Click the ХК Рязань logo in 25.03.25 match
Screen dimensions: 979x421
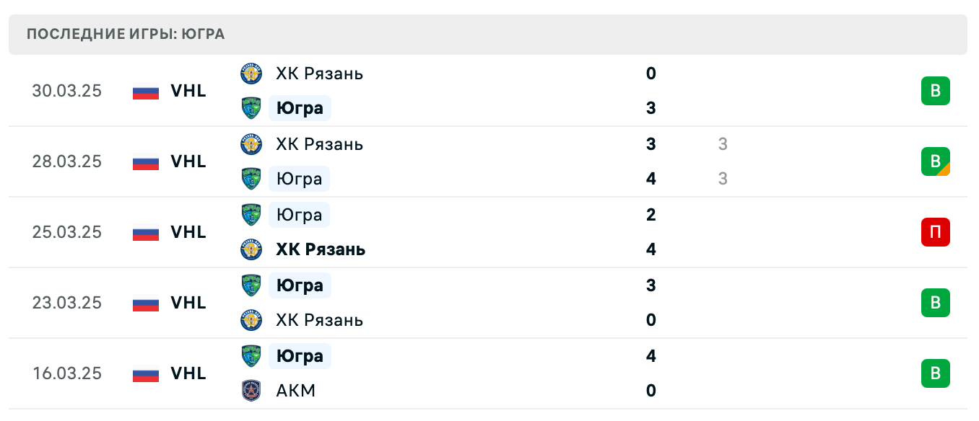(x=251, y=249)
